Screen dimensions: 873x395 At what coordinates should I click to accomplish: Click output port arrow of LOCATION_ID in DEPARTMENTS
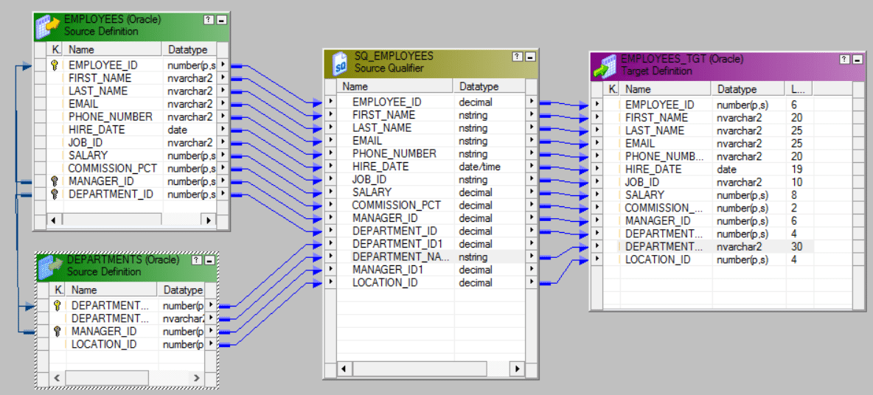point(210,344)
